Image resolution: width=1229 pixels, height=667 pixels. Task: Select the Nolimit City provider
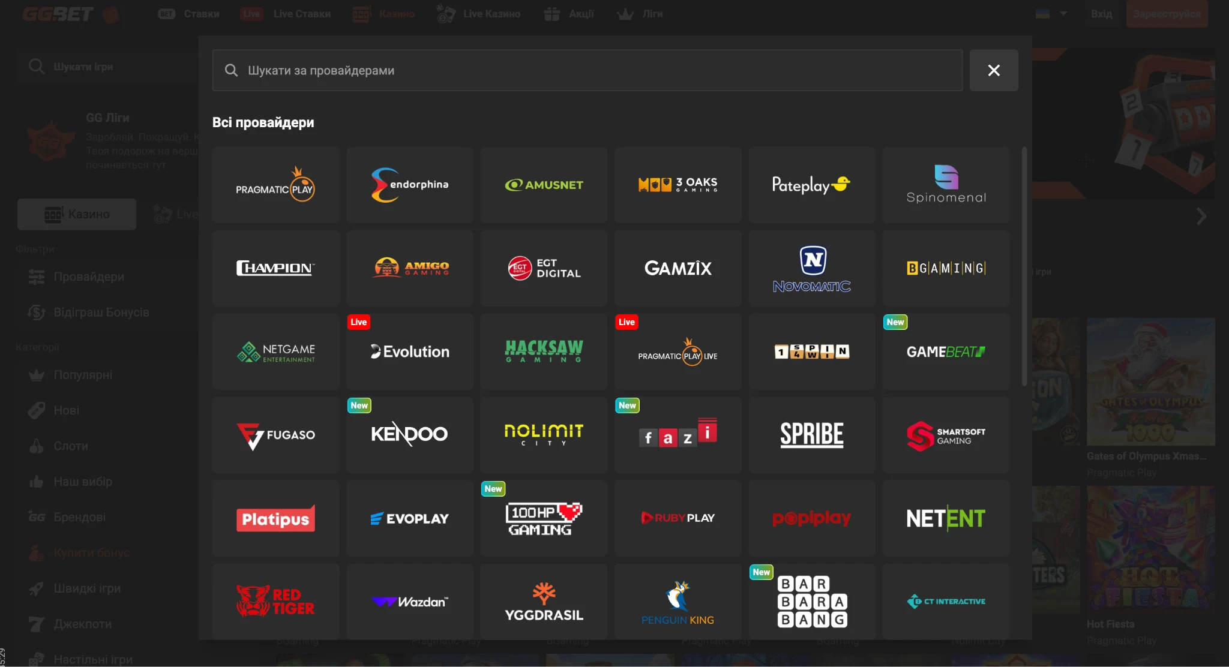tap(544, 435)
